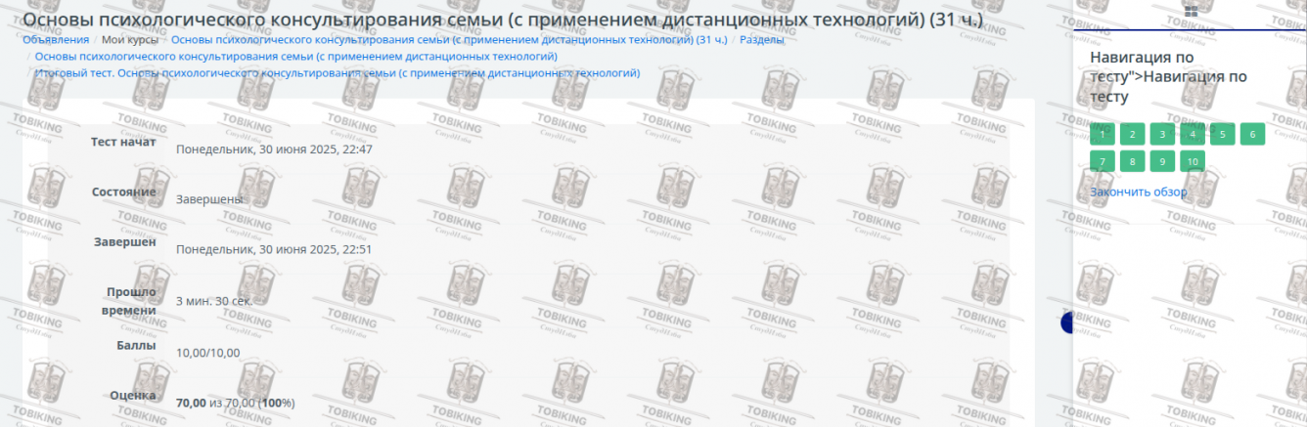
Task: Navigate to question 6 in quiz navigation
Action: click(x=1252, y=135)
